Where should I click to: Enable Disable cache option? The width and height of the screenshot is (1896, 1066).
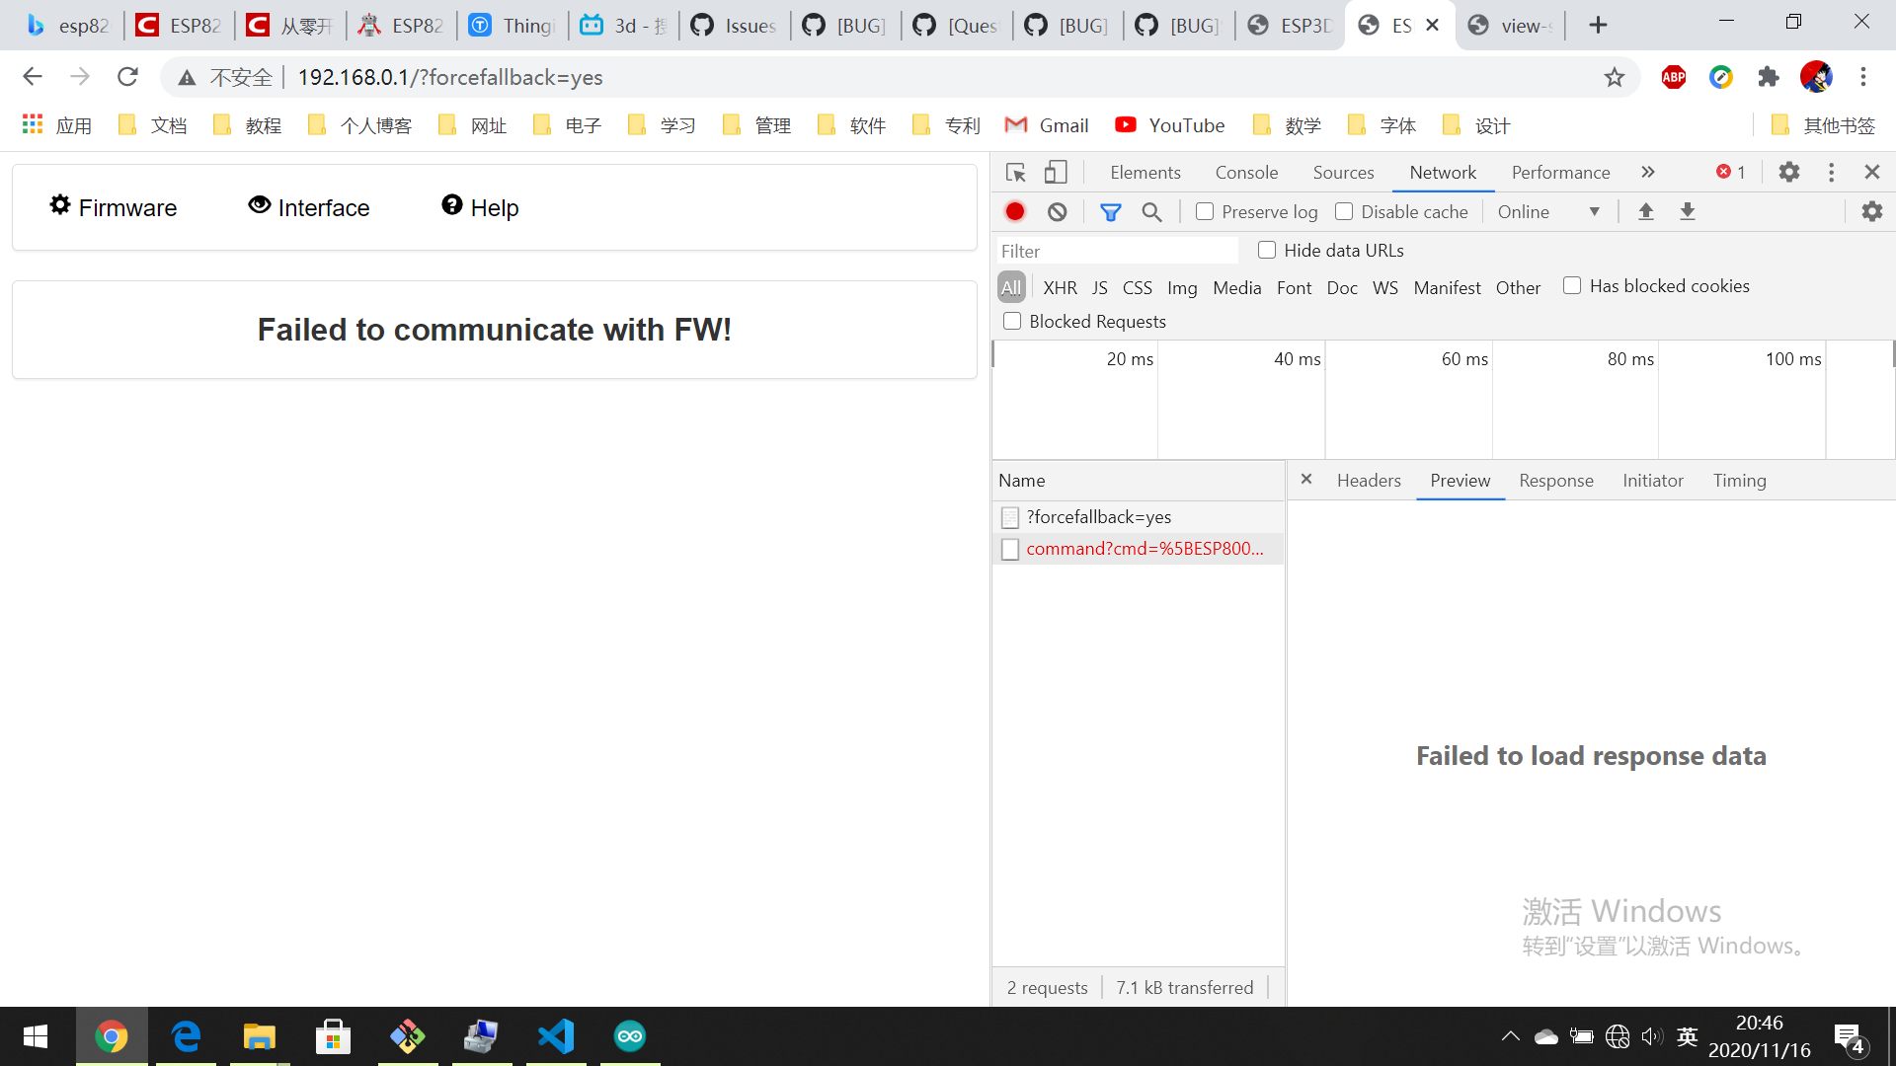click(1344, 211)
